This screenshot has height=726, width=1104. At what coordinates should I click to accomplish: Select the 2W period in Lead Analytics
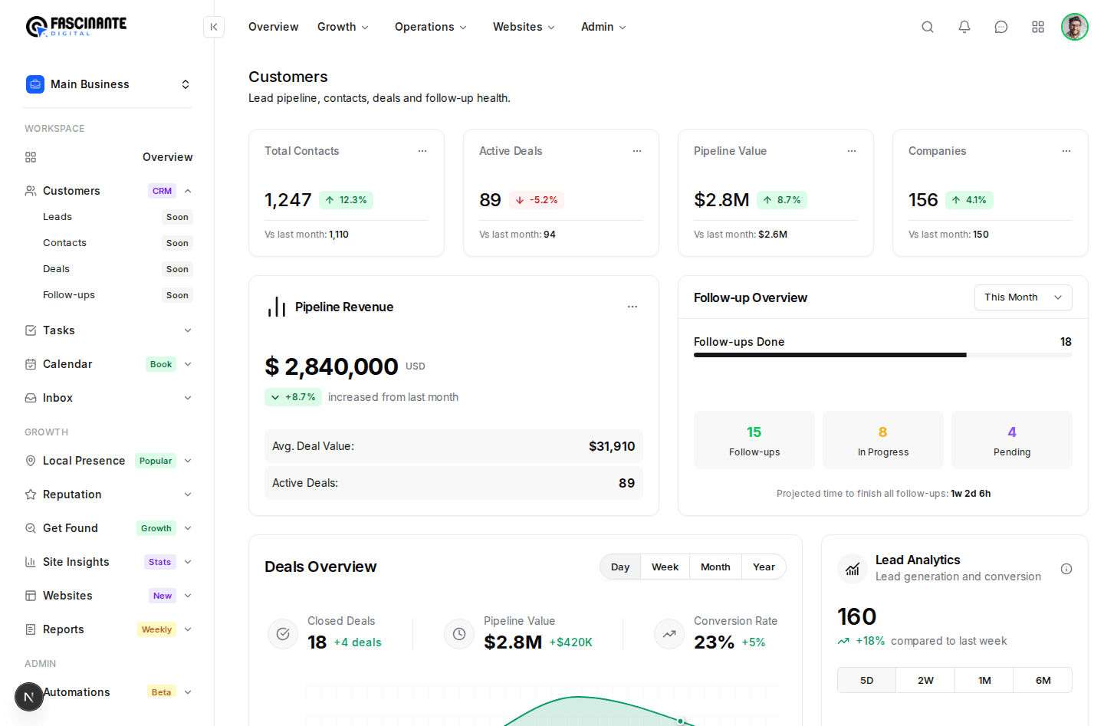925,681
